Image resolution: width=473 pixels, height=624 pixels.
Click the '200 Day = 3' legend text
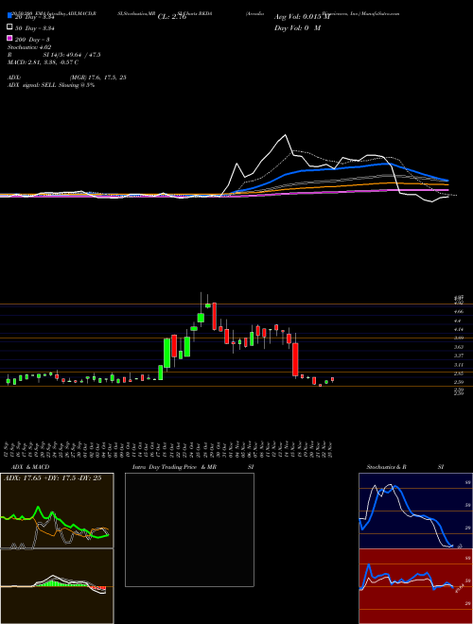pyautogui.click(x=32, y=39)
